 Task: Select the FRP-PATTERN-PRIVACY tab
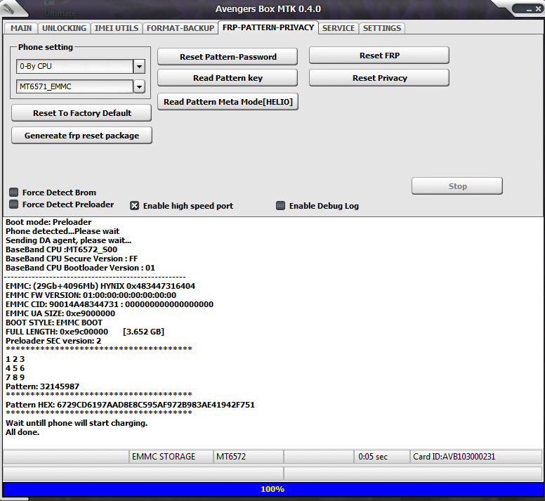pyautogui.click(x=268, y=27)
